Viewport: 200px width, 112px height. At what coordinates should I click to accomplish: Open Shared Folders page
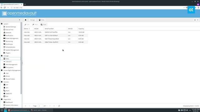tap(10, 79)
